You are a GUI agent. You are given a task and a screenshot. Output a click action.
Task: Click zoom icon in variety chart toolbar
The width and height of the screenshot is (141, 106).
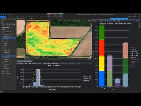pyautogui.click(x=117, y=21)
